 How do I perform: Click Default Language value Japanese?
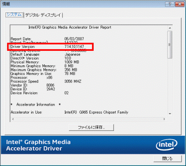[72, 54]
